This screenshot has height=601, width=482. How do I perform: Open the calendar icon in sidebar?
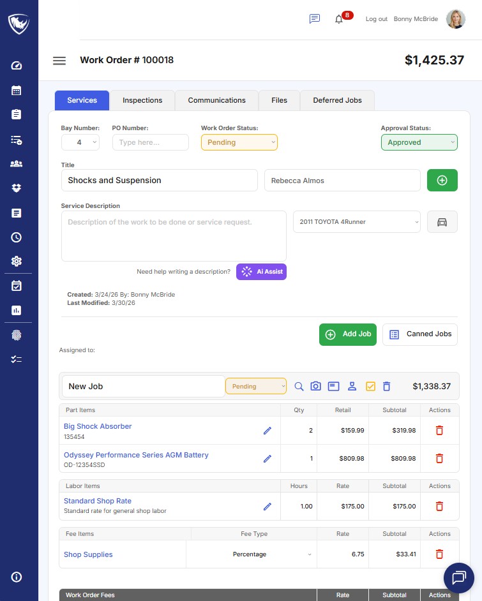coord(16,91)
